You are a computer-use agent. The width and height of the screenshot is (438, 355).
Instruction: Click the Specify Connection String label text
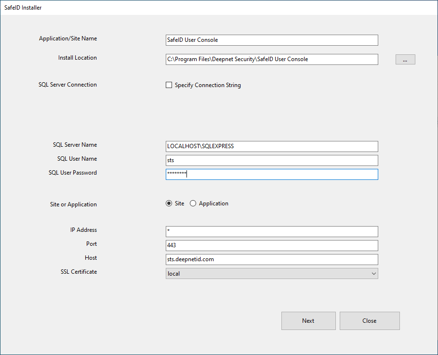(x=208, y=85)
